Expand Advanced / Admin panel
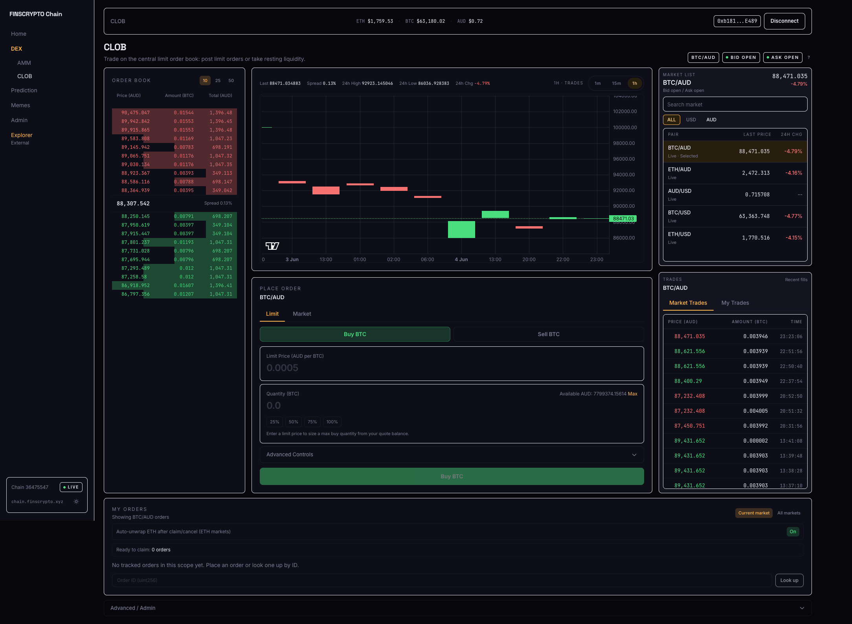Screen dimensions: 852x624 pyautogui.click(x=457, y=608)
